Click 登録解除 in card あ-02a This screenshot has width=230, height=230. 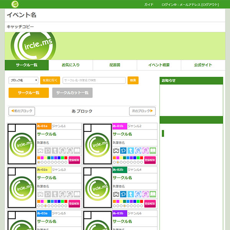pyautogui.click(x=74, y=204)
